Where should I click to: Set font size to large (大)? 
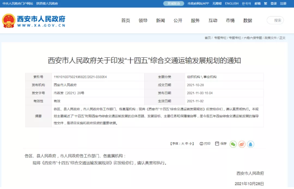[x=183, y=143]
